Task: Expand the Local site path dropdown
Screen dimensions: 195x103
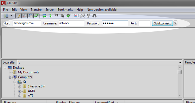Action: tap(180, 62)
